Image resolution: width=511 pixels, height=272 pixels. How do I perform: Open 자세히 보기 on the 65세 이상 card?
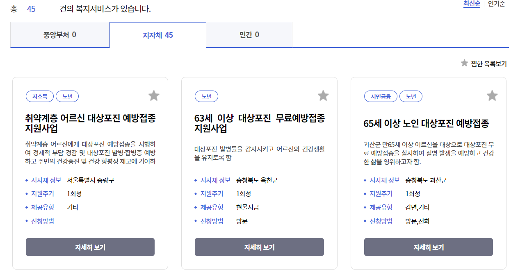tap(428, 247)
